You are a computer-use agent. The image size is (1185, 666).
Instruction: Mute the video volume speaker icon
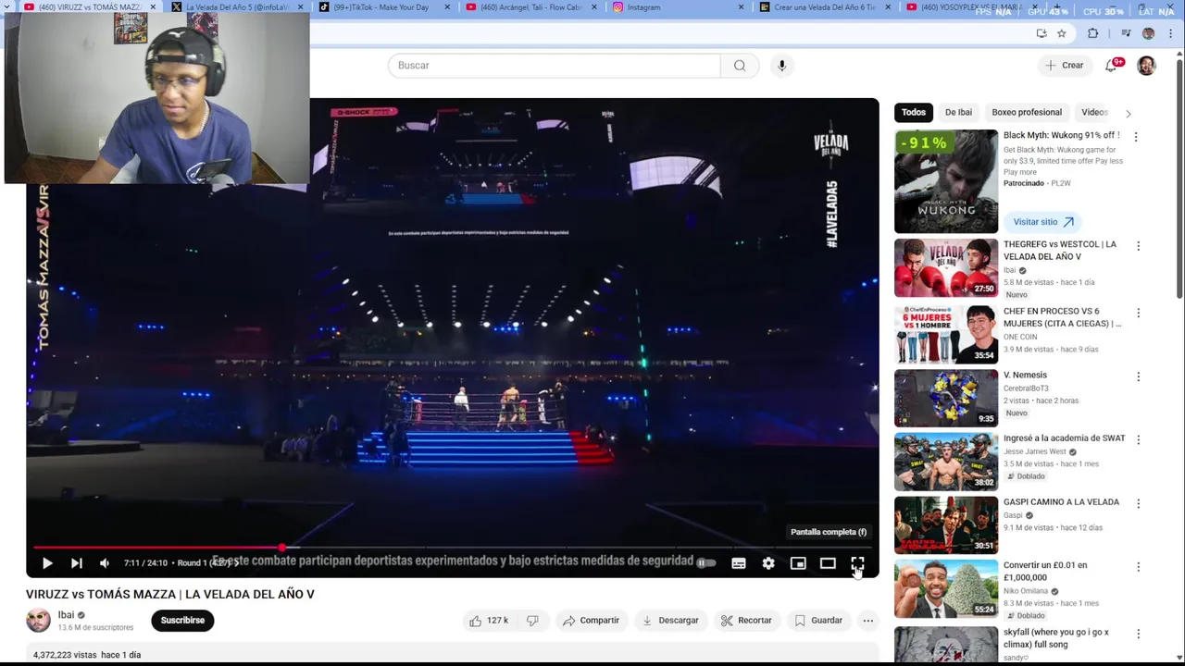click(x=105, y=563)
